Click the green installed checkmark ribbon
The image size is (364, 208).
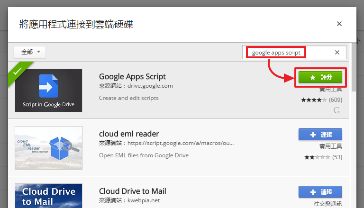coord(18,71)
